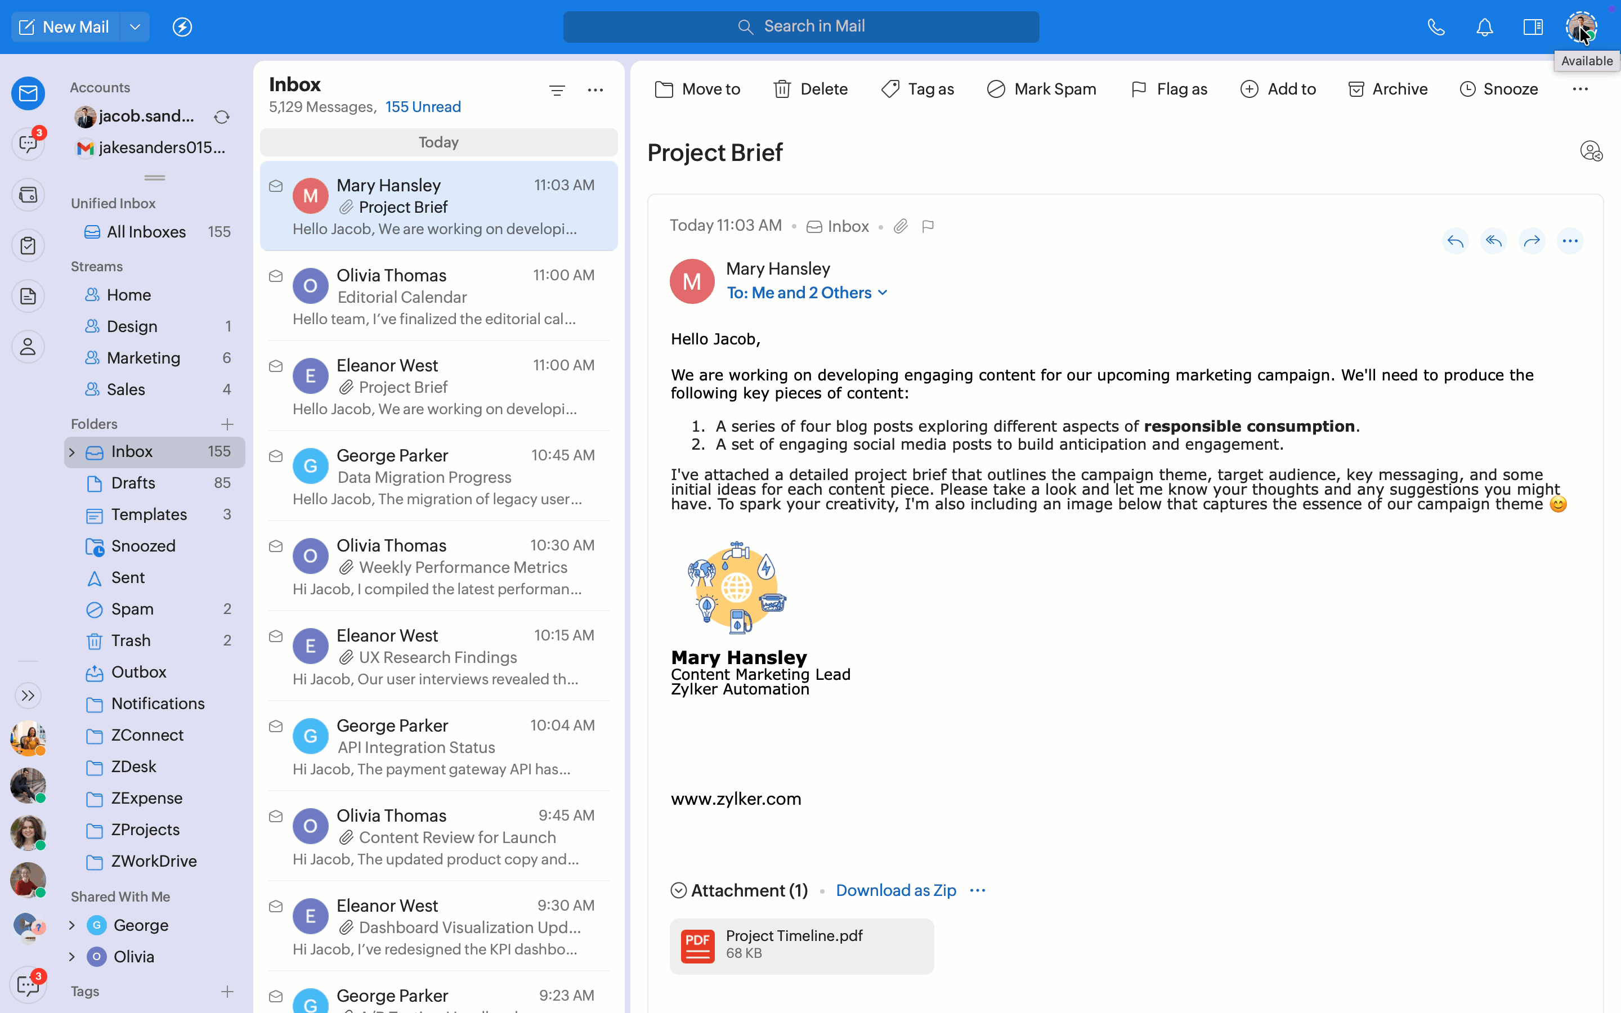The height and width of the screenshot is (1013, 1621).
Task: Select the Drafts folder
Action: point(133,483)
